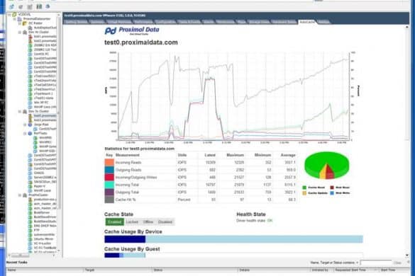Open the Hardware Status tab
This screenshot has width=415, height=276.
pos(284,22)
